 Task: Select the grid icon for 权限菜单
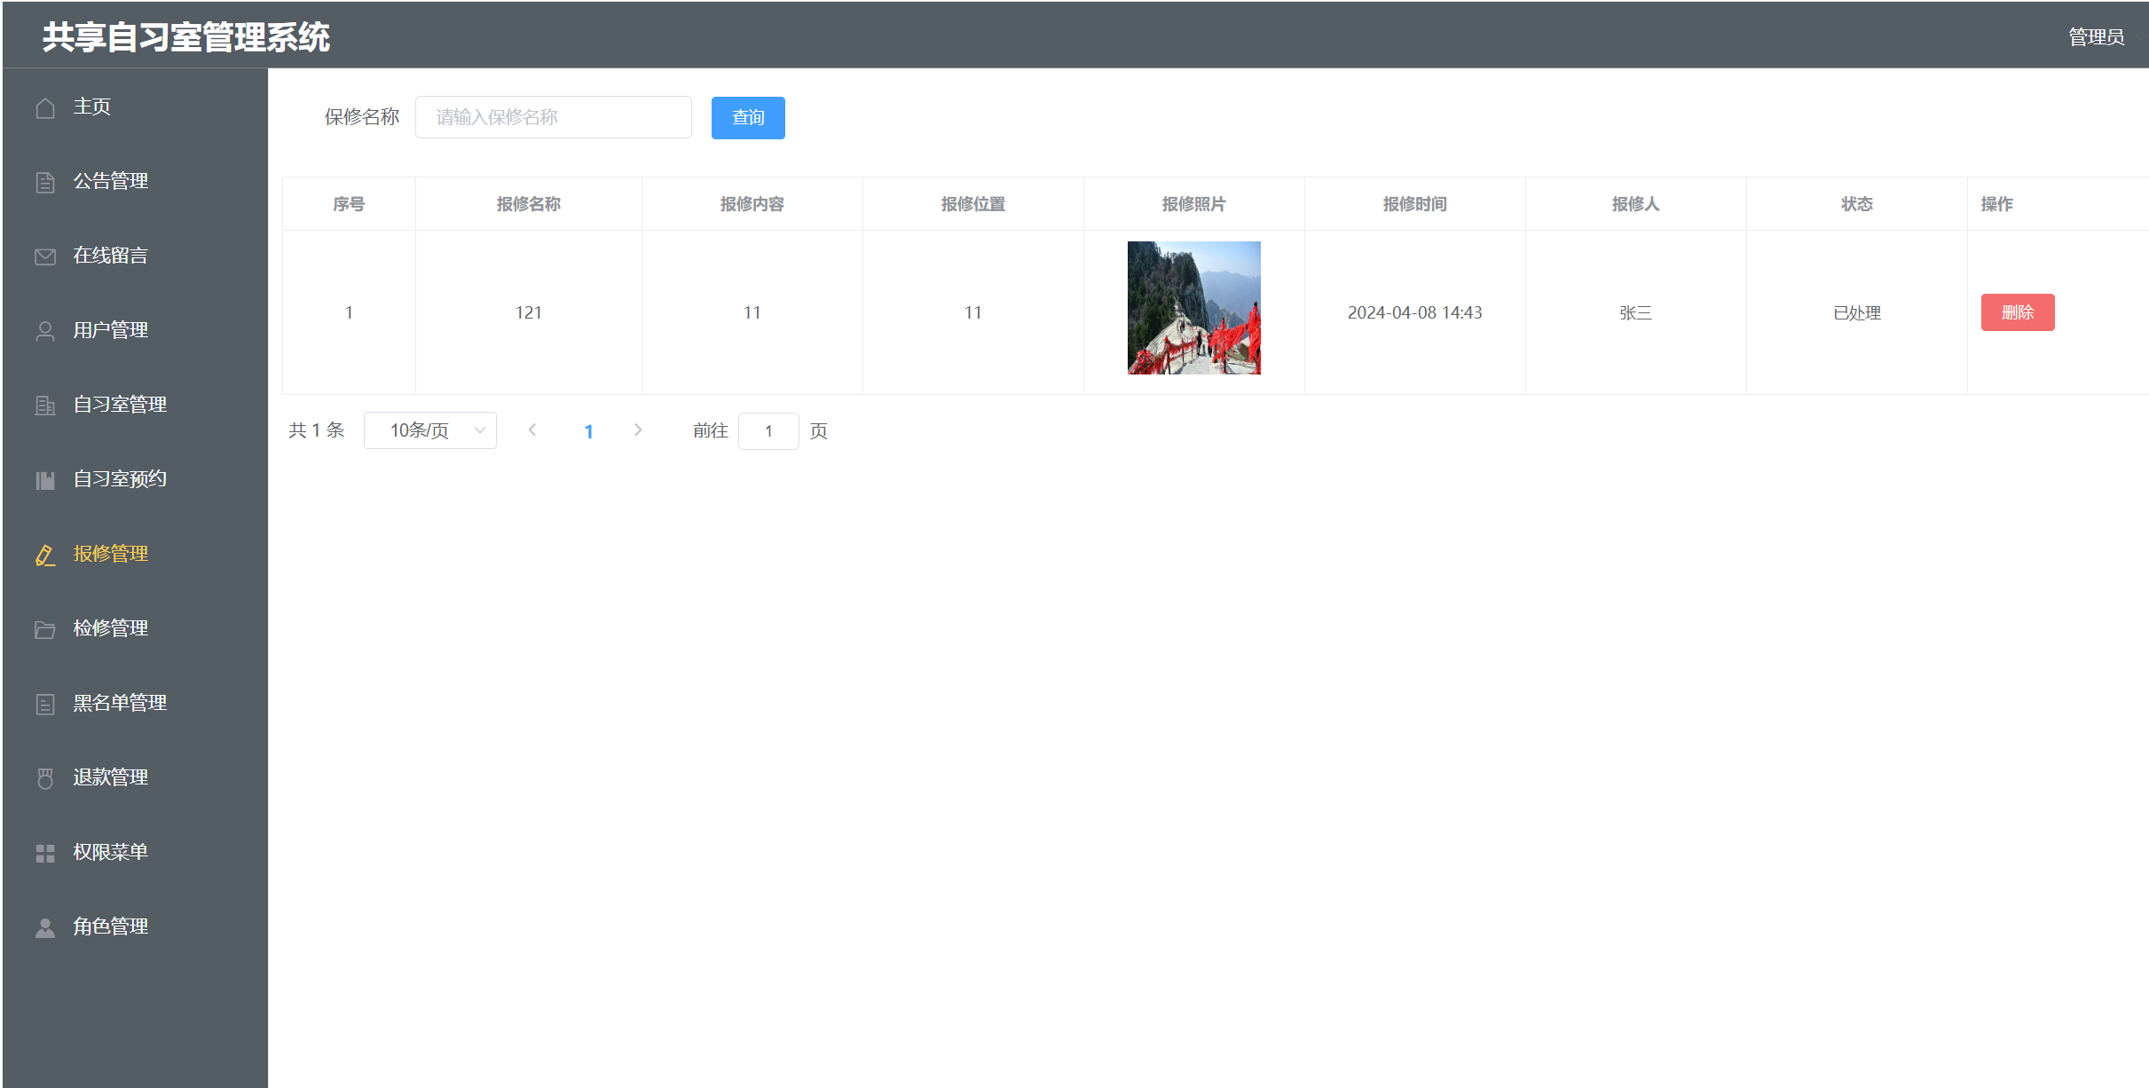click(x=45, y=852)
